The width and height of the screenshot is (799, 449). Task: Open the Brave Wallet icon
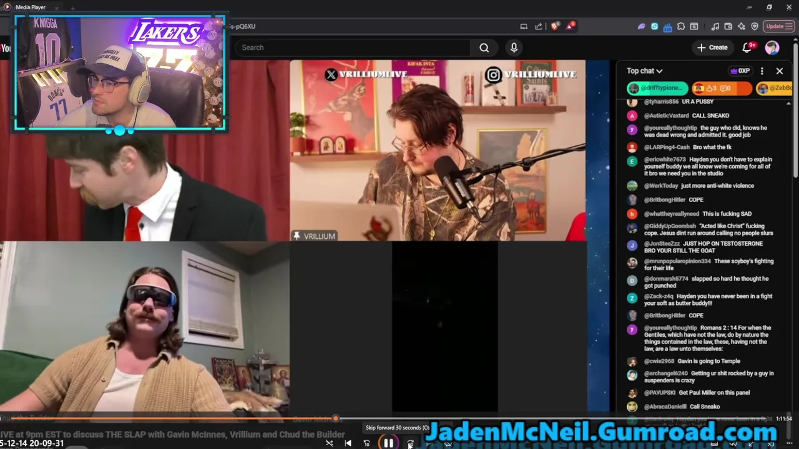point(728,26)
